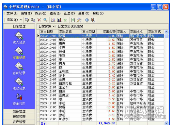Screen dimensions: 173x125
Task: Click the app icon in title bar
Action: 6,7
